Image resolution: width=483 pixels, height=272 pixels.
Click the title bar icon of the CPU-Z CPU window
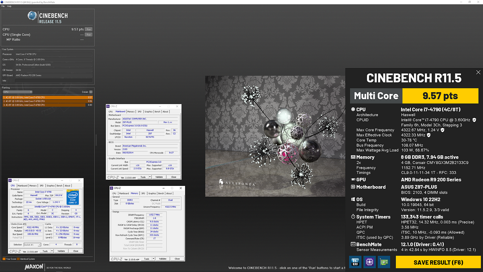[x=10, y=180]
